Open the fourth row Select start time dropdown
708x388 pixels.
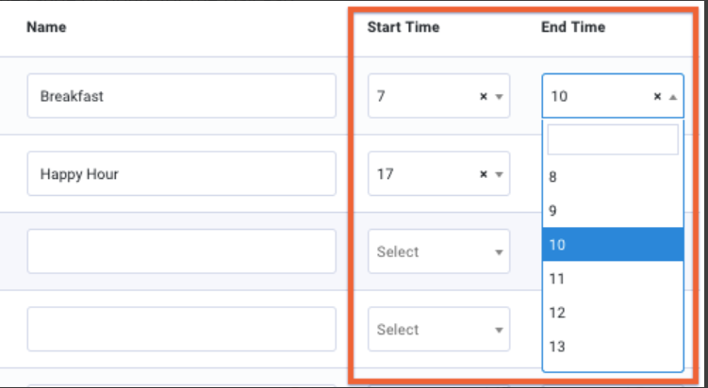(x=438, y=330)
